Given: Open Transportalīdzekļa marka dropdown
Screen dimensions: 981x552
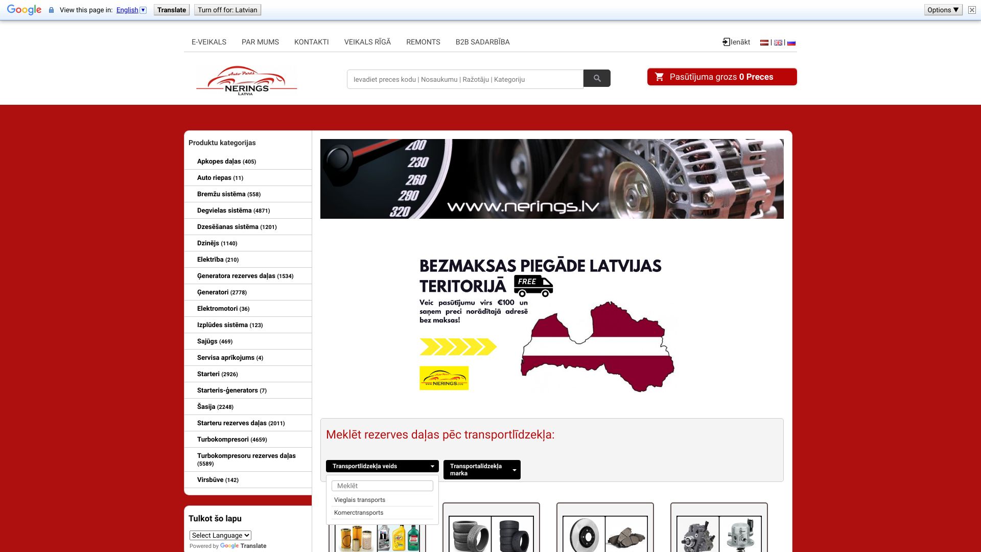Looking at the screenshot, I should [x=482, y=470].
